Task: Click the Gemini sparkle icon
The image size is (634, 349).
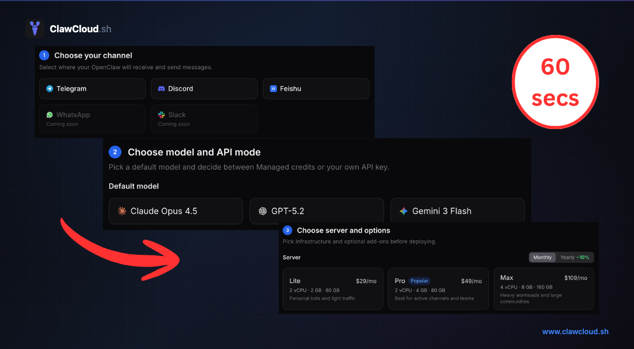Action: tap(404, 211)
